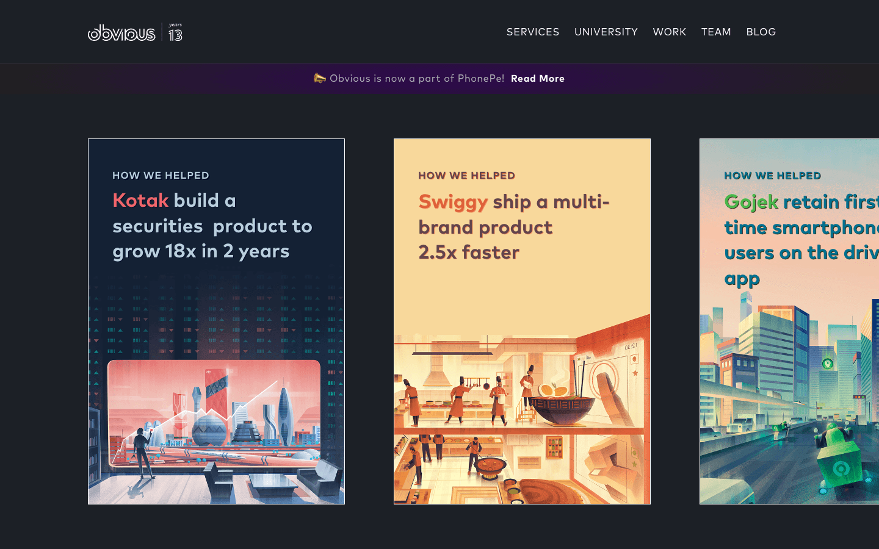Open the UNIVERSITY menu item
The width and height of the screenshot is (879, 549).
tap(606, 32)
